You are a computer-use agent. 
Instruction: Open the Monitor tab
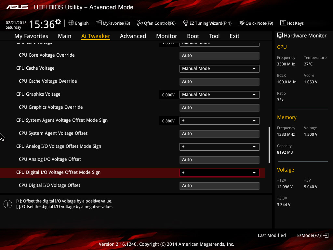tap(167, 36)
